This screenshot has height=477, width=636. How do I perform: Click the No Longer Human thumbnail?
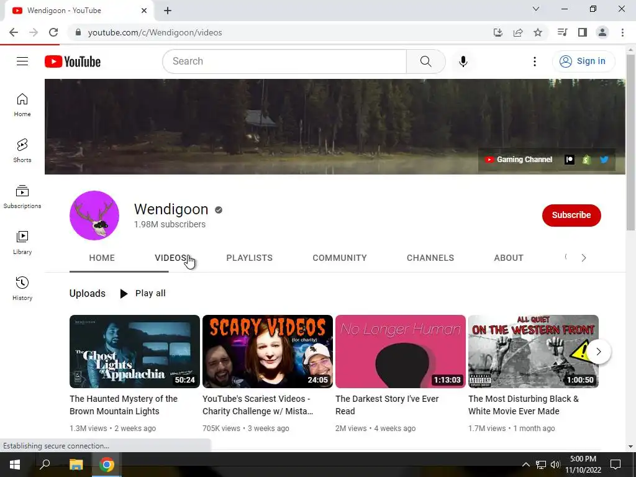[401, 352]
